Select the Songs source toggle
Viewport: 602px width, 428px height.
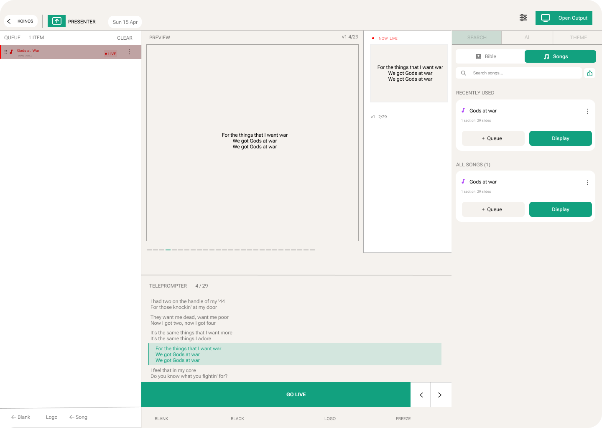(x=560, y=56)
